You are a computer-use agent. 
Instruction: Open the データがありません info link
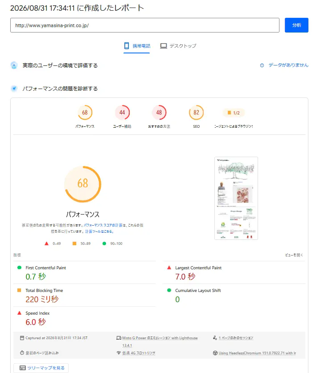(x=288, y=65)
